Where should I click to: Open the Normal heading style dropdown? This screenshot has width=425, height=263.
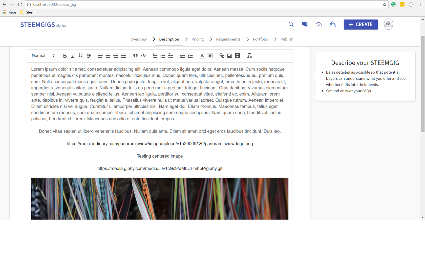(43, 56)
